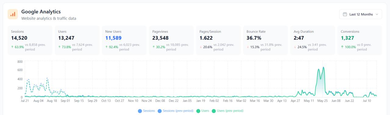Click the dashed previous-period peak near Aug 18

pos(47,78)
